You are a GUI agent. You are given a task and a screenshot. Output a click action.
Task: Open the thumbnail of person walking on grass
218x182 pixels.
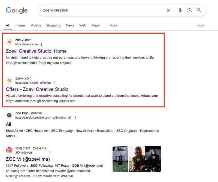[x=120, y=159]
